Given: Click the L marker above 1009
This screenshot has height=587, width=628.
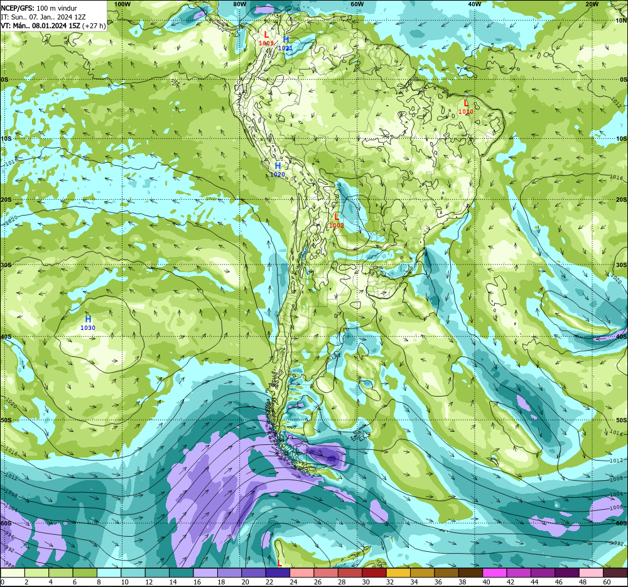Looking at the screenshot, I should (266, 35).
